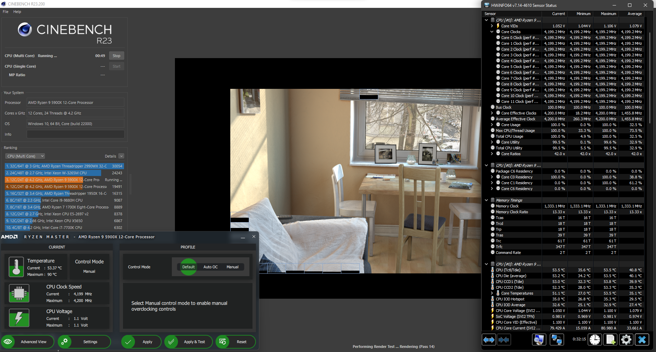Click the PROFILE tab header in Ryzen Master

coord(188,247)
